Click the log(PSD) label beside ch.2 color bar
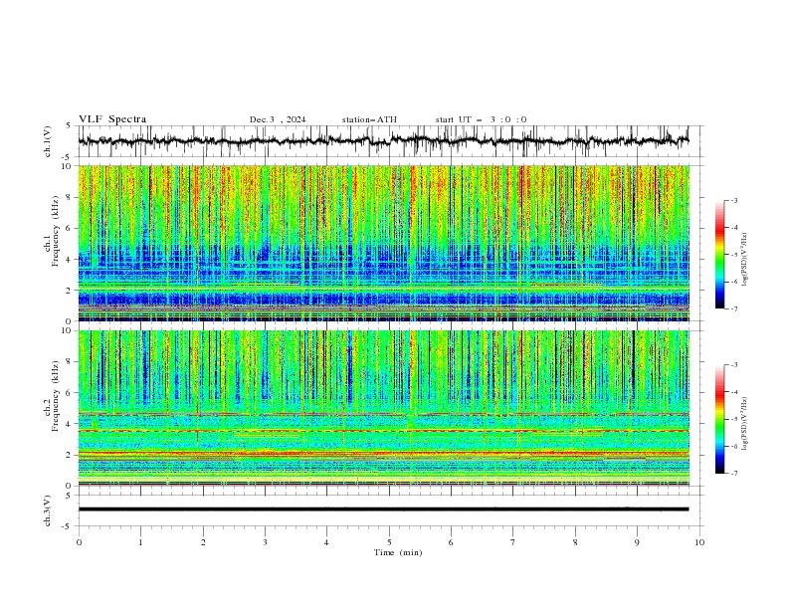This screenshot has width=788, height=609. (x=745, y=424)
